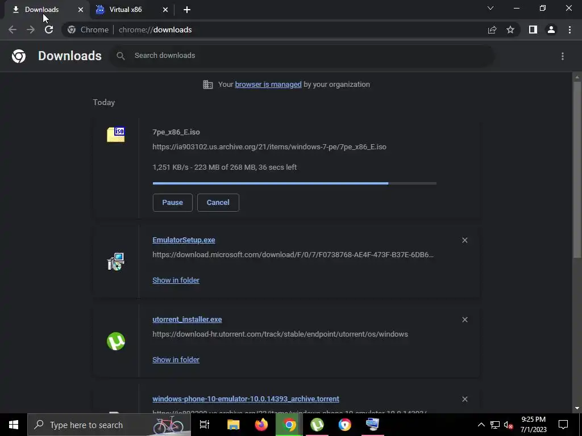This screenshot has width=582, height=436.
Task: Expand hidden system tray icons
Action: [x=481, y=425]
